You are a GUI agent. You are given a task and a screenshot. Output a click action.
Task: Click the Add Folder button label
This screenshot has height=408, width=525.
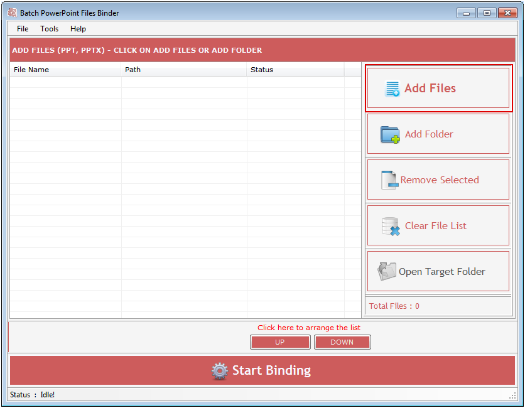(x=429, y=134)
